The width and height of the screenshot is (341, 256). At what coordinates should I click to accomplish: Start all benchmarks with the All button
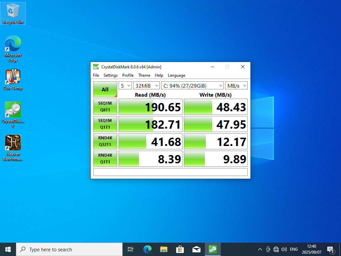pyautogui.click(x=105, y=89)
